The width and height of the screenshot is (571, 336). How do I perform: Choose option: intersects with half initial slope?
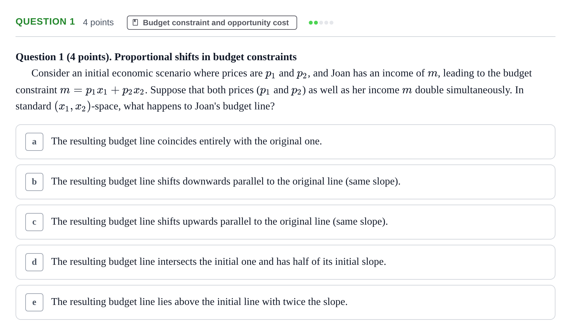285,262
